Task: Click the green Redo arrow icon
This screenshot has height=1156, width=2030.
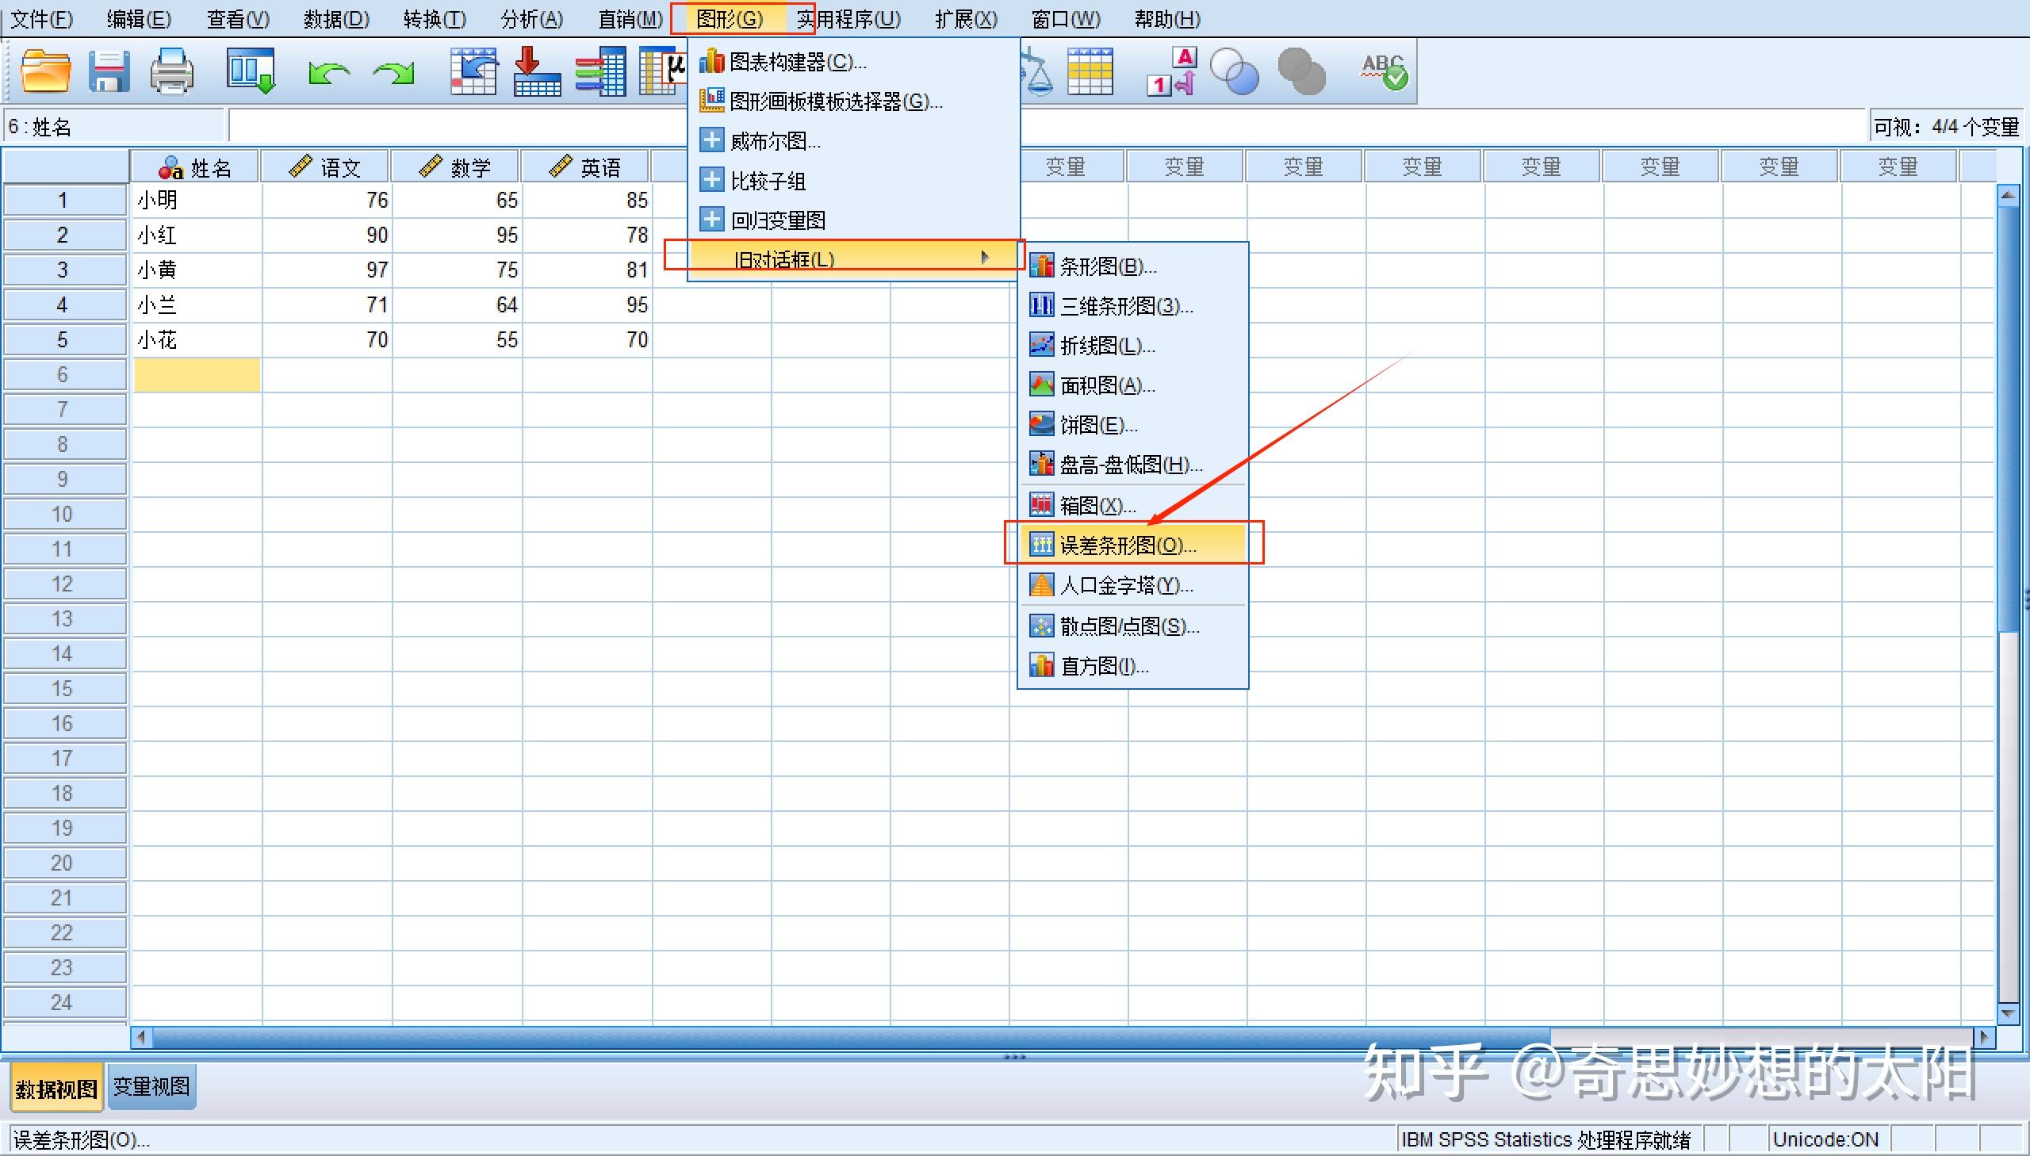Action: [x=394, y=73]
